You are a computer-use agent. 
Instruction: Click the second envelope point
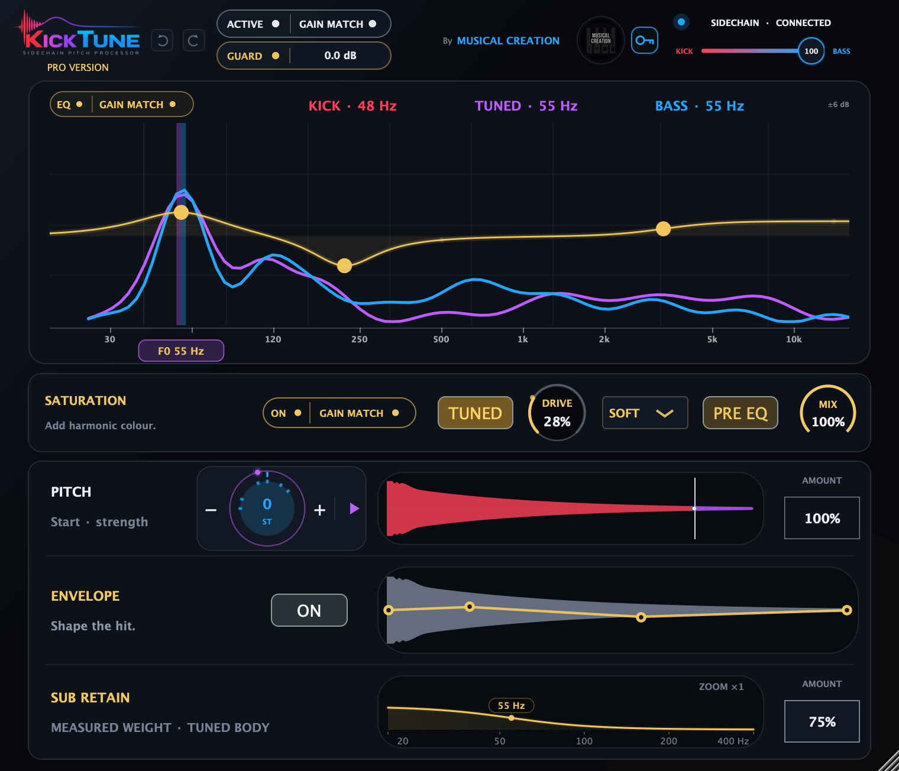tap(470, 607)
